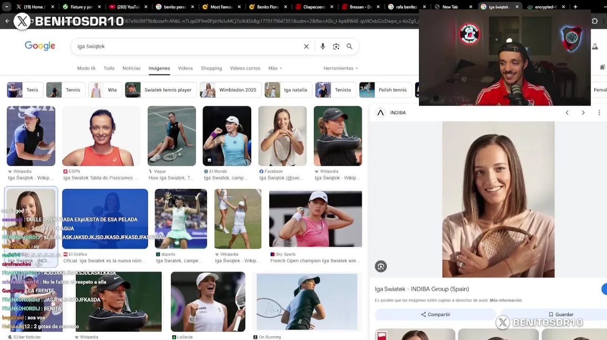
Task: Open the Vogue image thumbnail
Action: pos(172,136)
